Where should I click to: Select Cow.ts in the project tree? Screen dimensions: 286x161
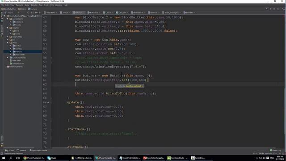(x=18, y=25)
